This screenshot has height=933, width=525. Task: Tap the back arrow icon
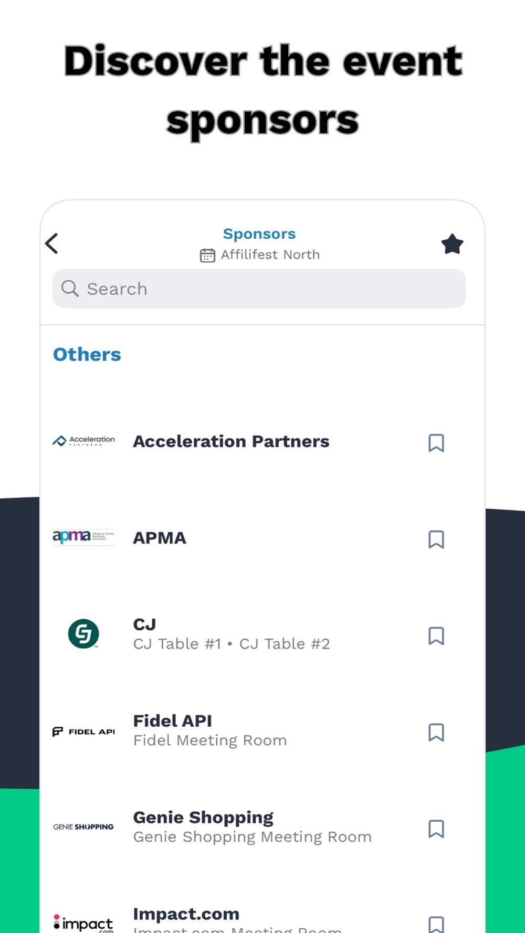click(x=52, y=243)
